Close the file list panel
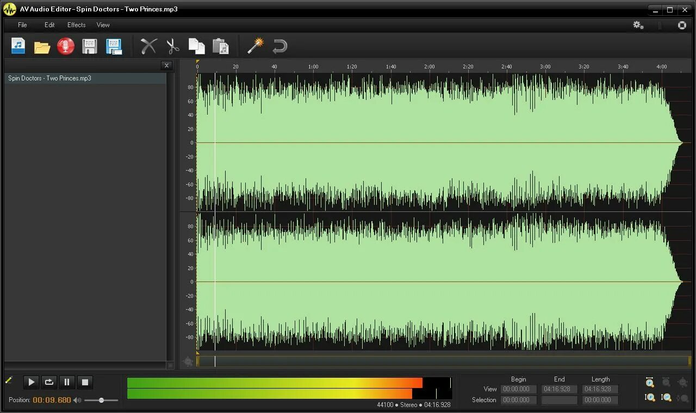Image resolution: width=696 pixels, height=413 pixels. pyautogui.click(x=167, y=65)
